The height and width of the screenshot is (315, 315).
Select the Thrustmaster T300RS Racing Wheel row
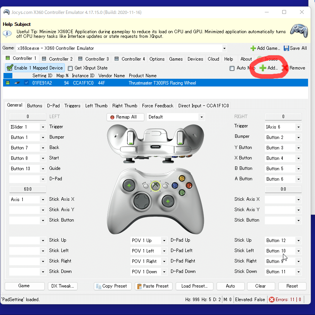point(156,83)
